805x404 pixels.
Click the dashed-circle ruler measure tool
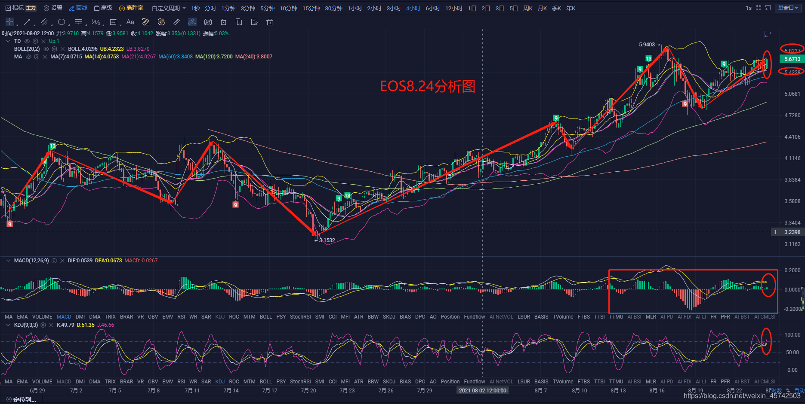click(161, 22)
